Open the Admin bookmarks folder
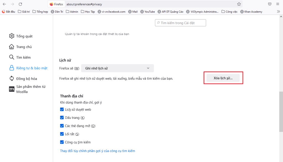283x162 pixels. pos(72,12)
